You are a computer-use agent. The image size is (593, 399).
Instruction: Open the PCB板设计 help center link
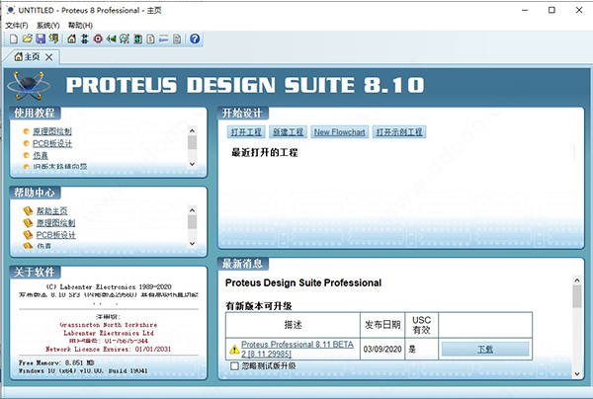(x=56, y=235)
